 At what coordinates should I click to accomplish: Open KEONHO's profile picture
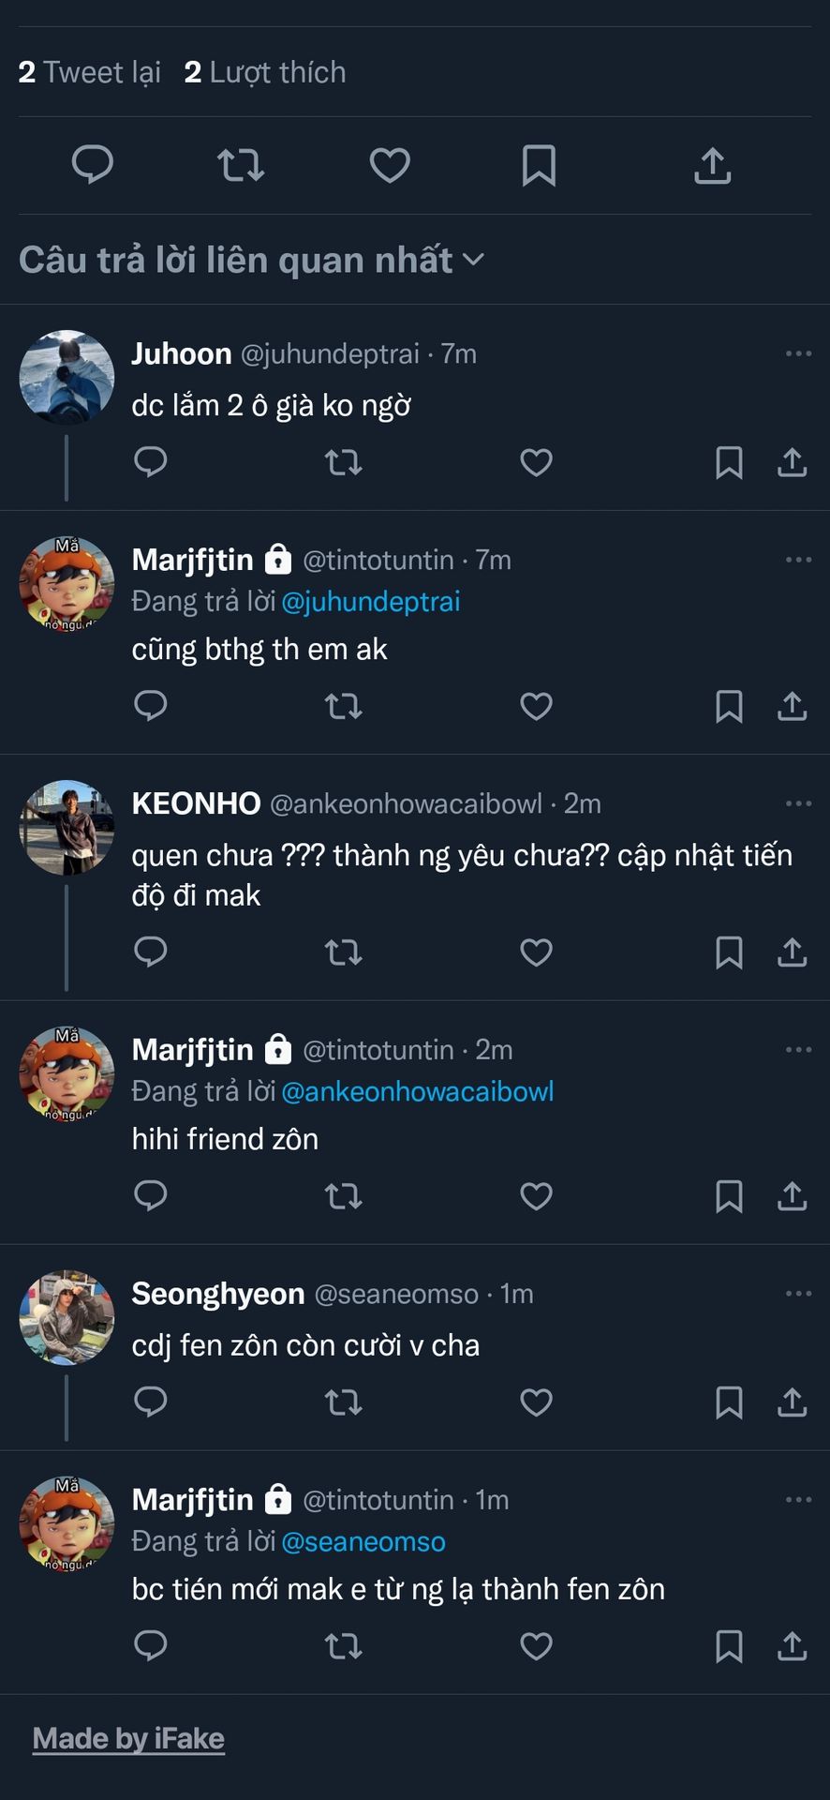(x=67, y=827)
